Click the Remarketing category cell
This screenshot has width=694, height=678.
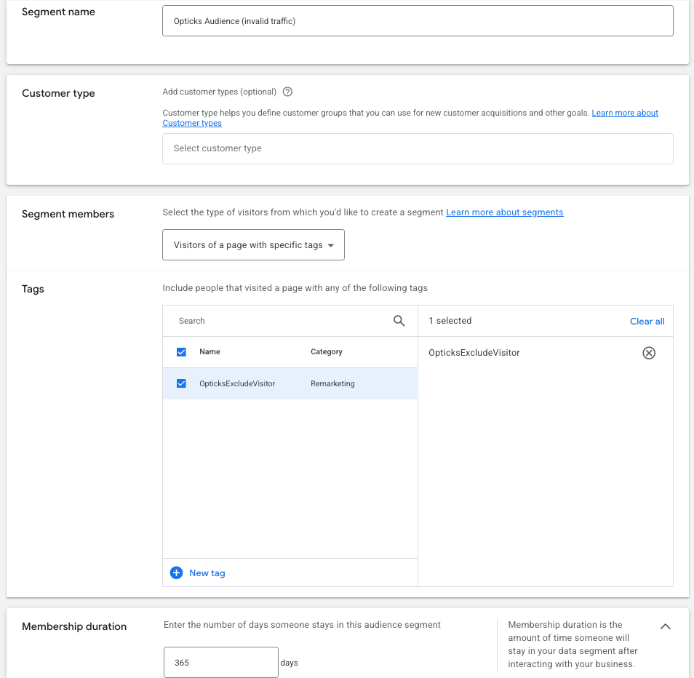[x=332, y=383]
